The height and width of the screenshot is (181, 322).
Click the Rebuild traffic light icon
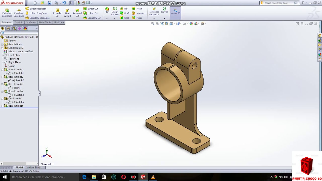[79, 3]
